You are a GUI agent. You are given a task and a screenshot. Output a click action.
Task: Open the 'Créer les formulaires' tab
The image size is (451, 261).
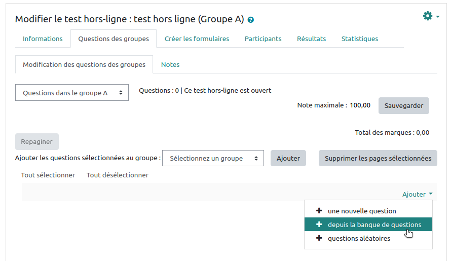pos(197,39)
